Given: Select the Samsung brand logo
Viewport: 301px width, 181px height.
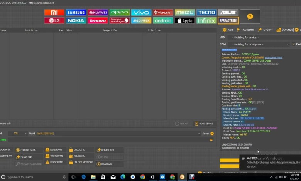Looking at the screenshot, I should coord(76,12).
